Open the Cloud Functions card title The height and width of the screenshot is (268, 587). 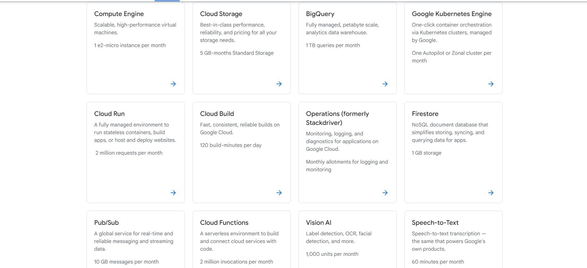click(x=224, y=223)
